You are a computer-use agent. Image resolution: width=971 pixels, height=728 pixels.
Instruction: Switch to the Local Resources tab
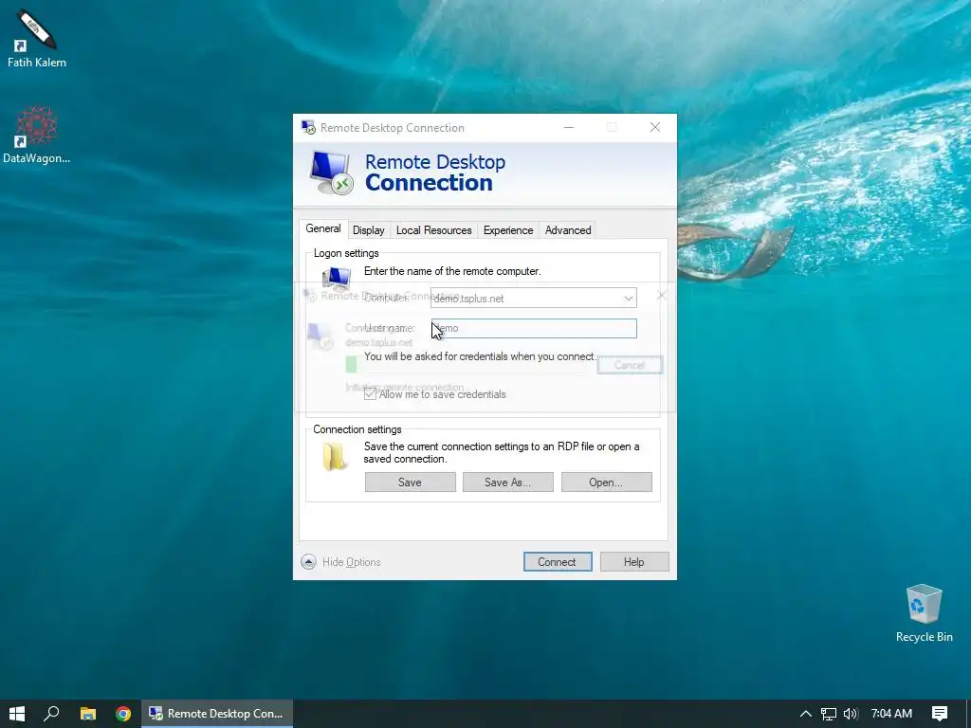click(433, 230)
